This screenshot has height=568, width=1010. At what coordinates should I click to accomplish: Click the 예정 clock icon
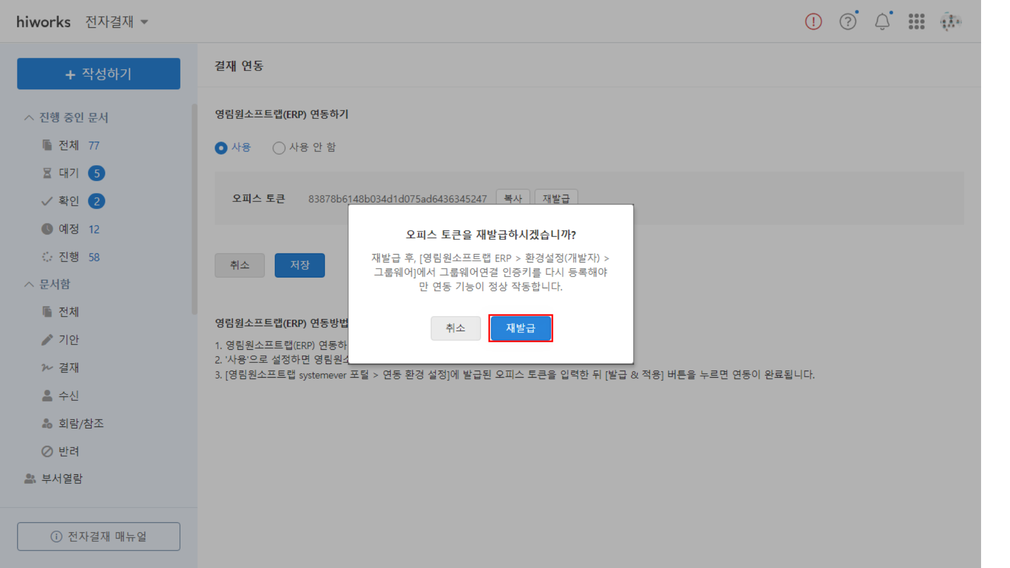pos(47,229)
